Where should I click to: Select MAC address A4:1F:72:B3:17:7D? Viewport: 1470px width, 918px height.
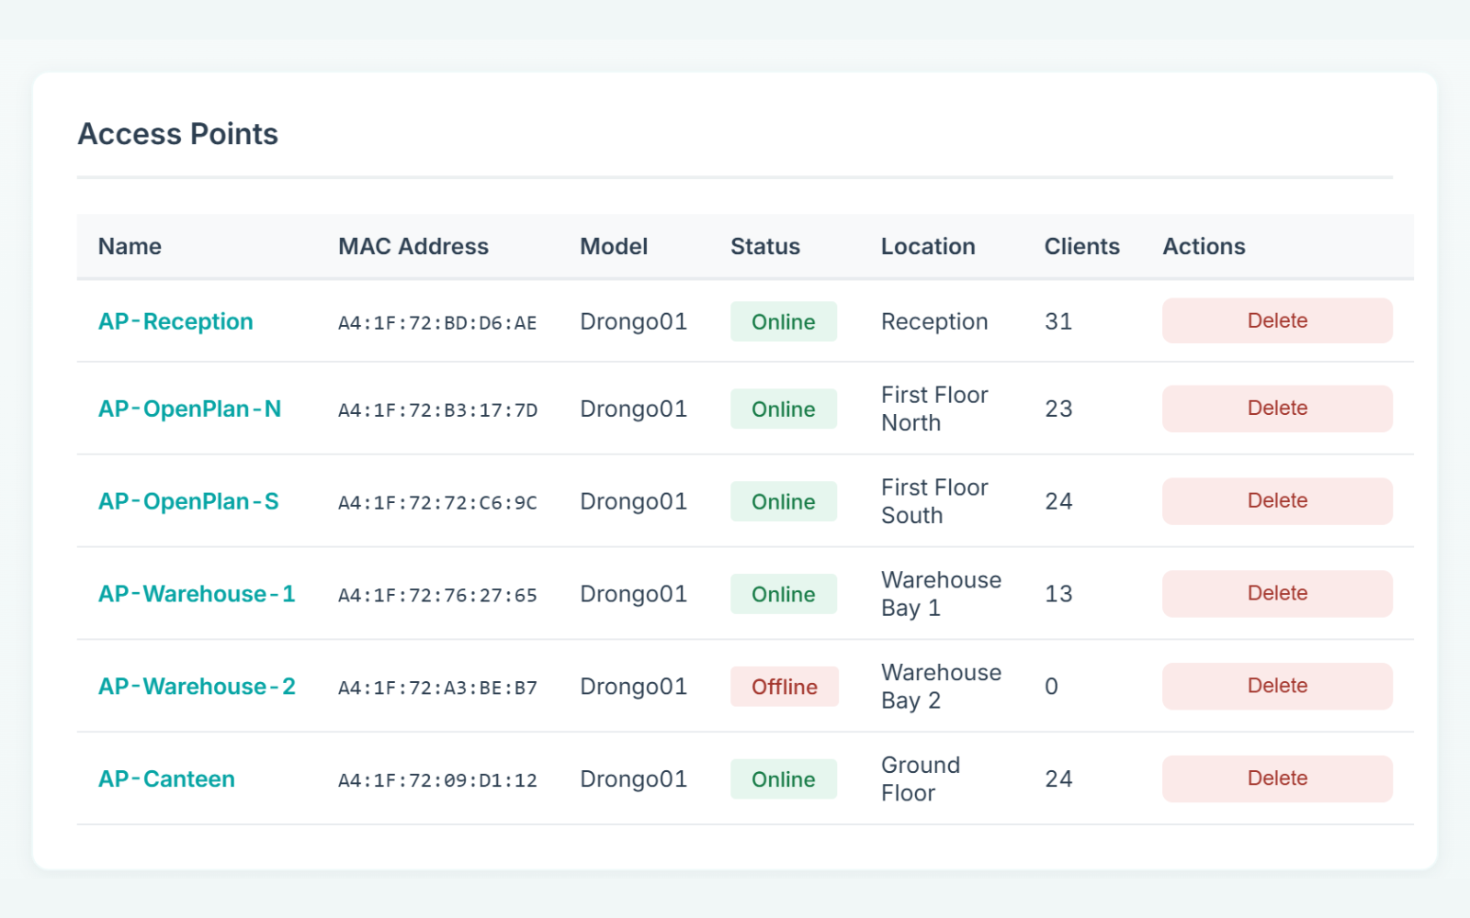coord(437,409)
